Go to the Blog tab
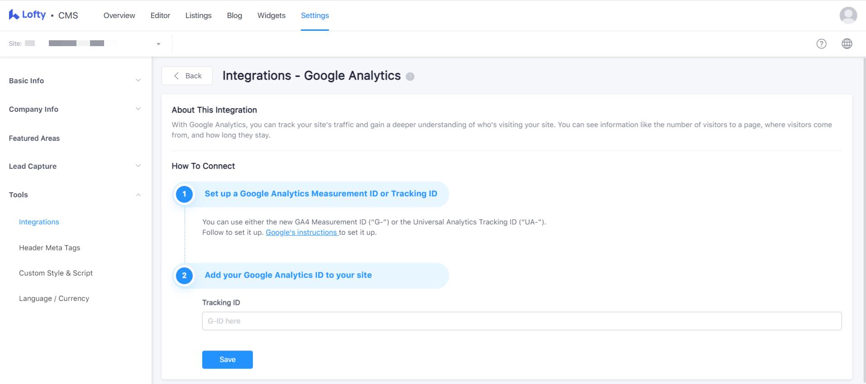 coord(234,15)
